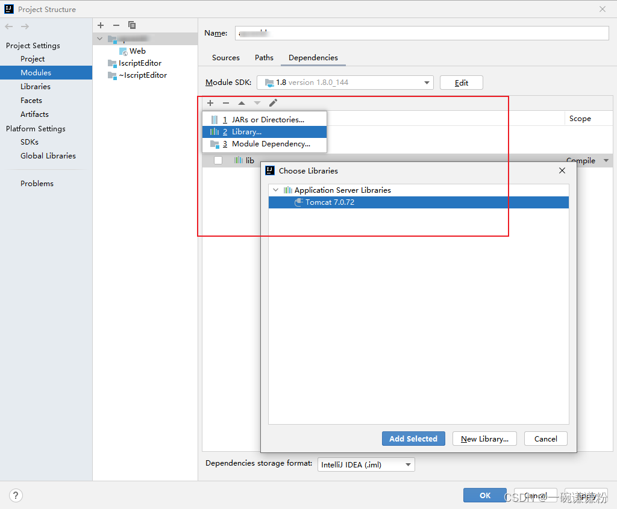Screen dimensions: 617x509
Task: Open Artifacts settings section
Action: tap(34, 114)
